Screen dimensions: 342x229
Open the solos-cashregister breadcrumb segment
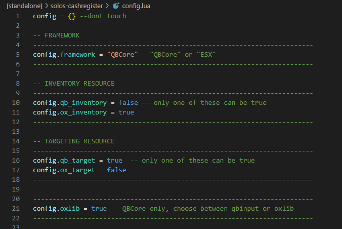(76, 6)
